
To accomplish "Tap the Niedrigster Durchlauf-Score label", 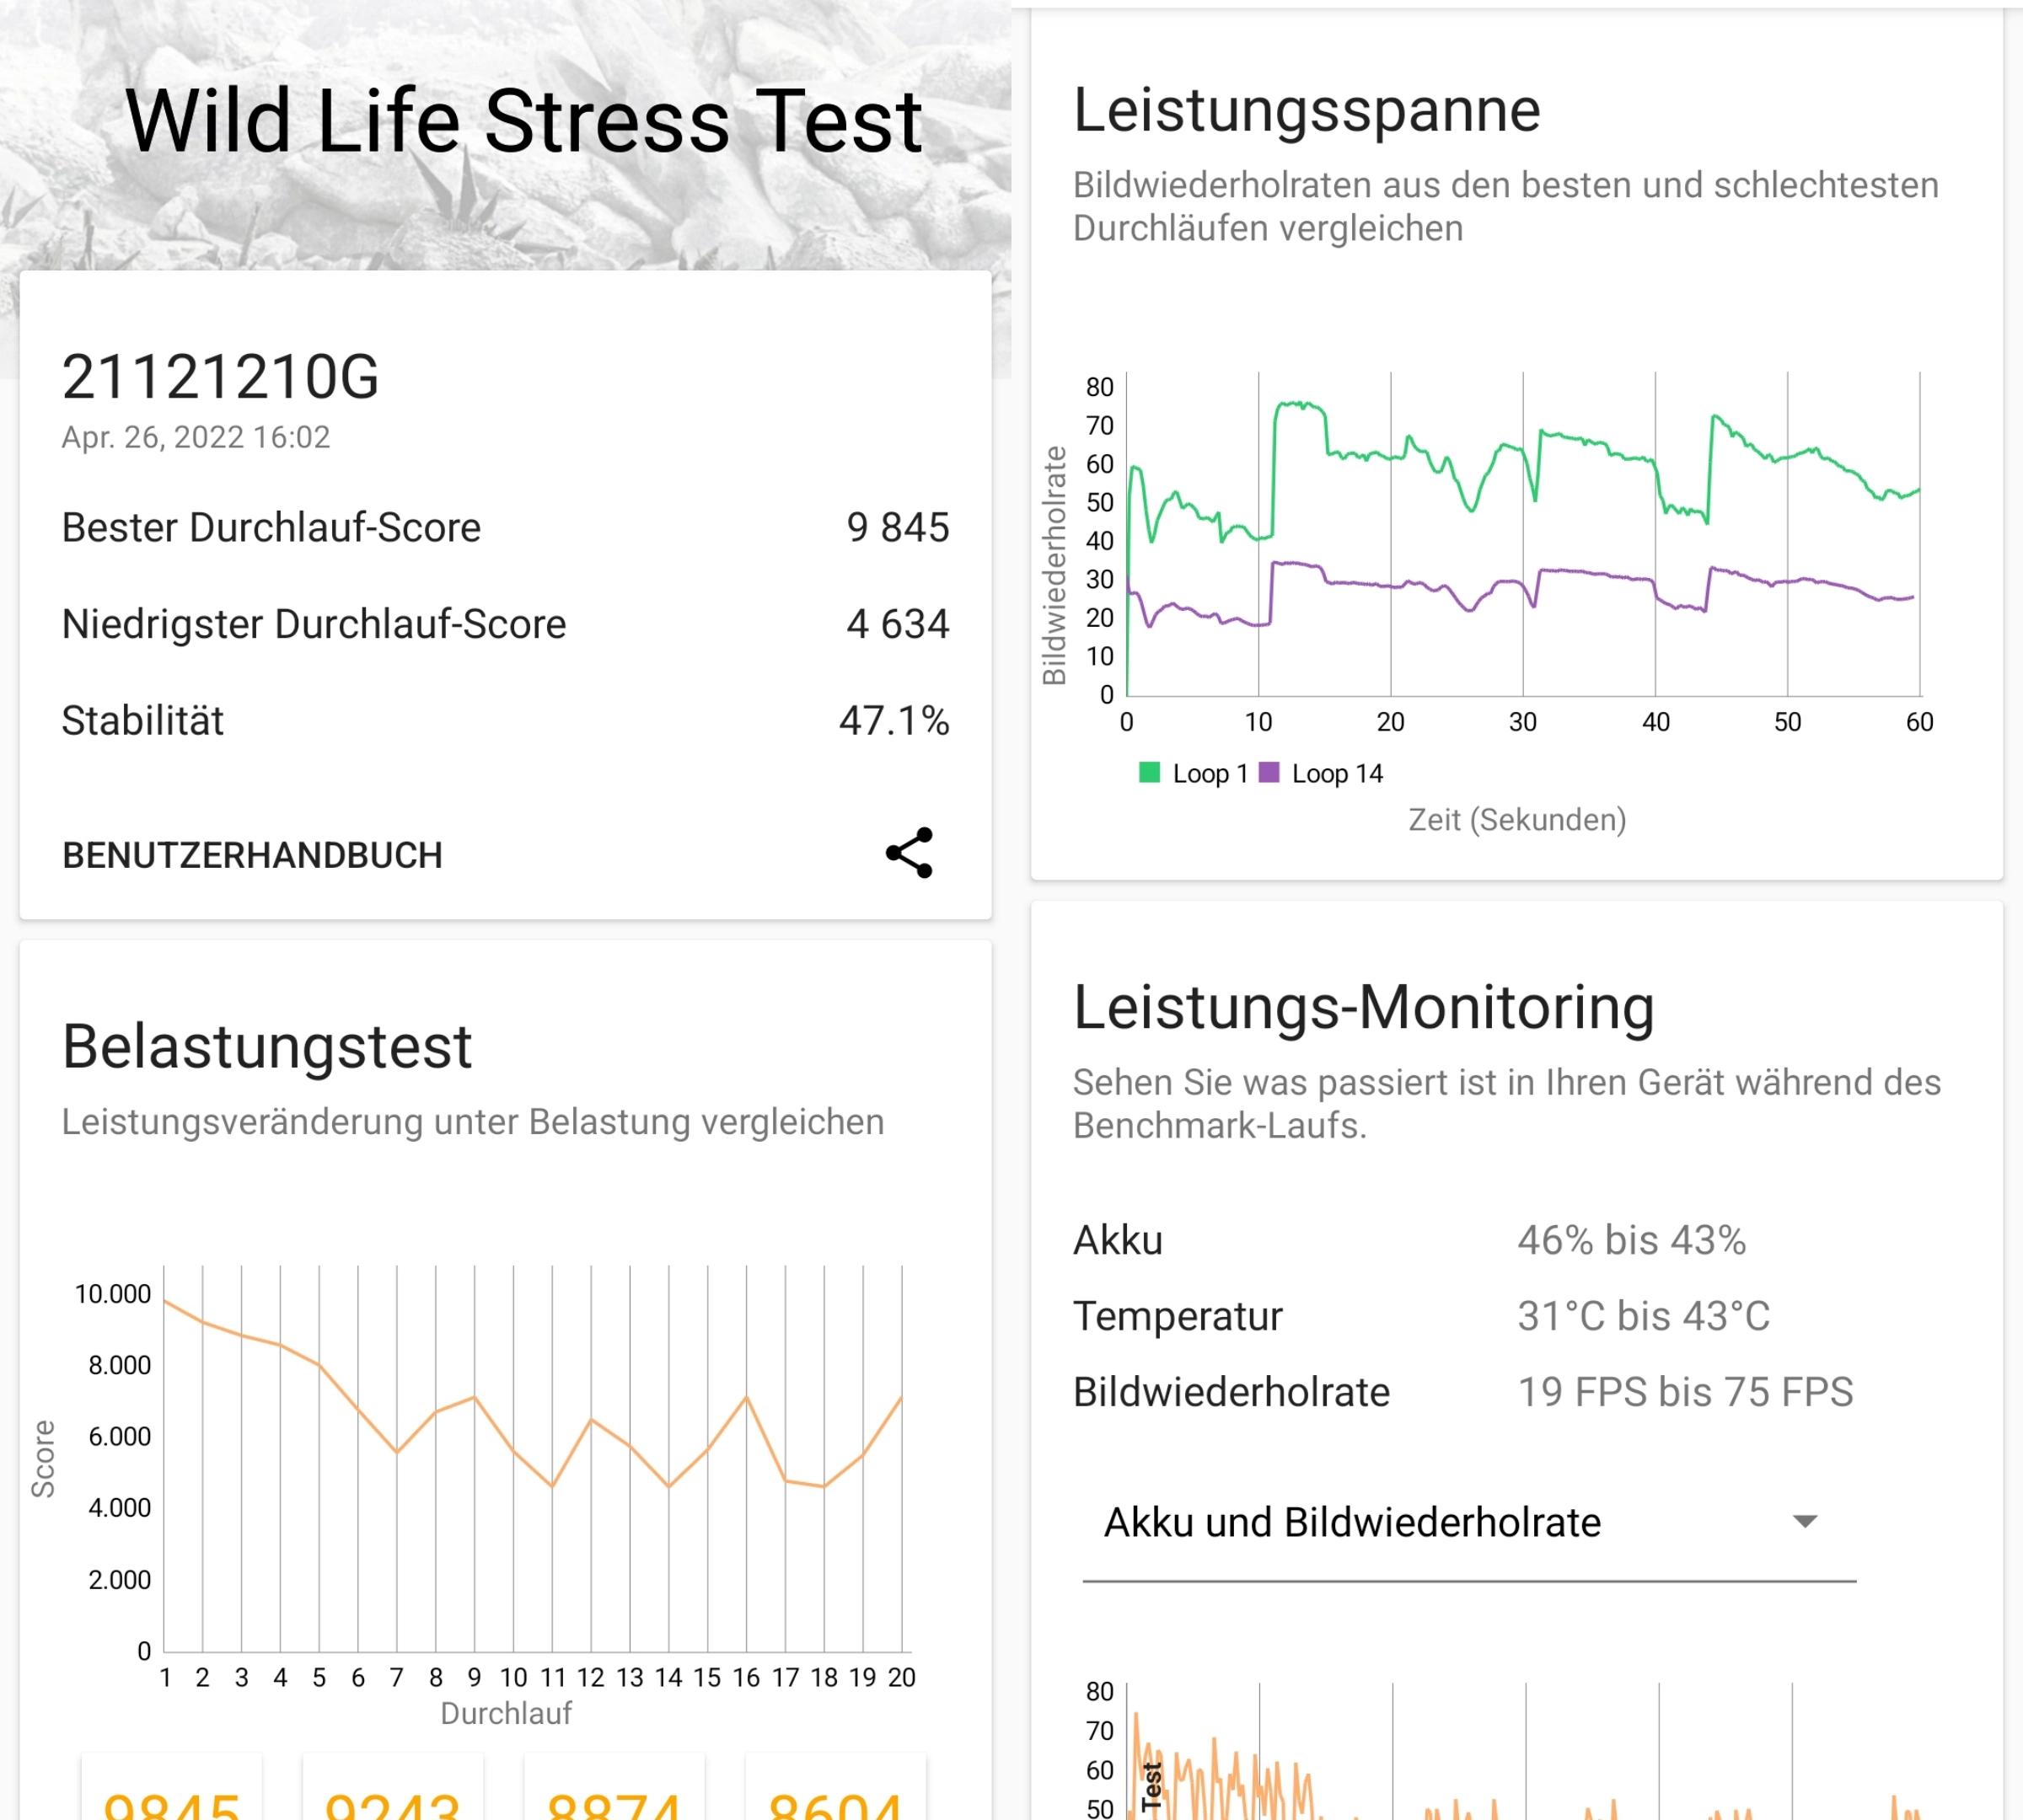I will point(314,624).
